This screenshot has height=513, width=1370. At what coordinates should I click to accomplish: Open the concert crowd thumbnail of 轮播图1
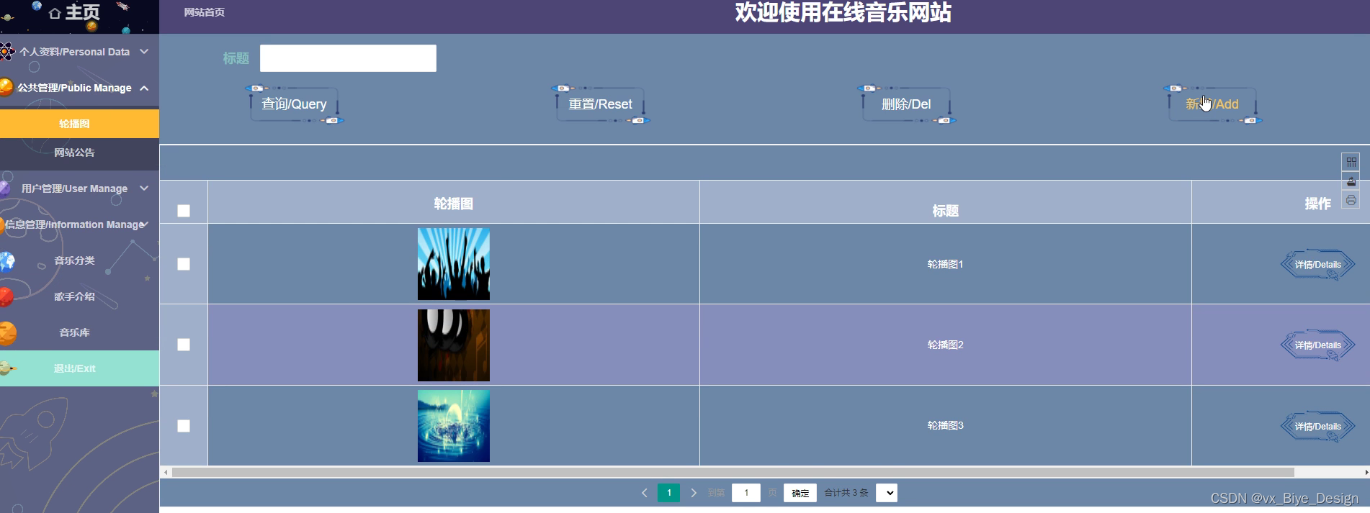tap(454, 264)
